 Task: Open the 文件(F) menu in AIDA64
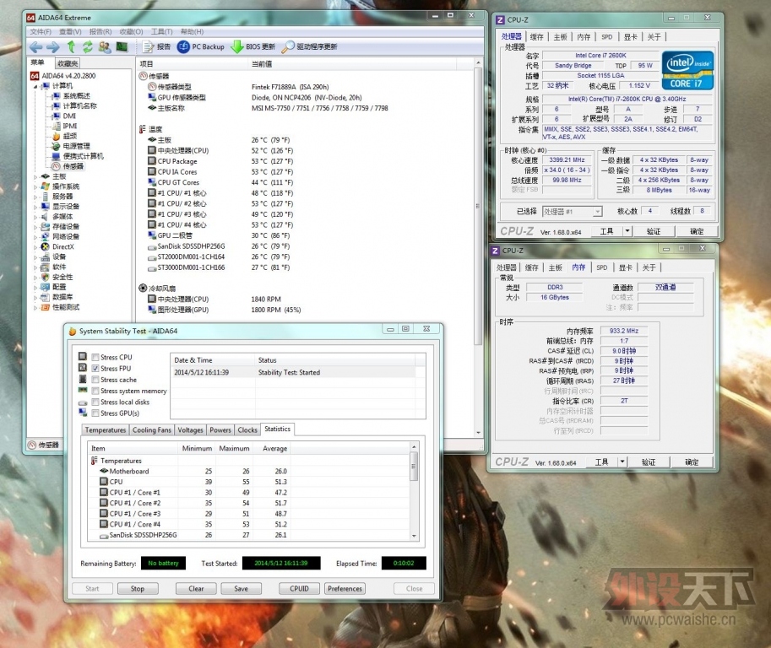point(41,31)
